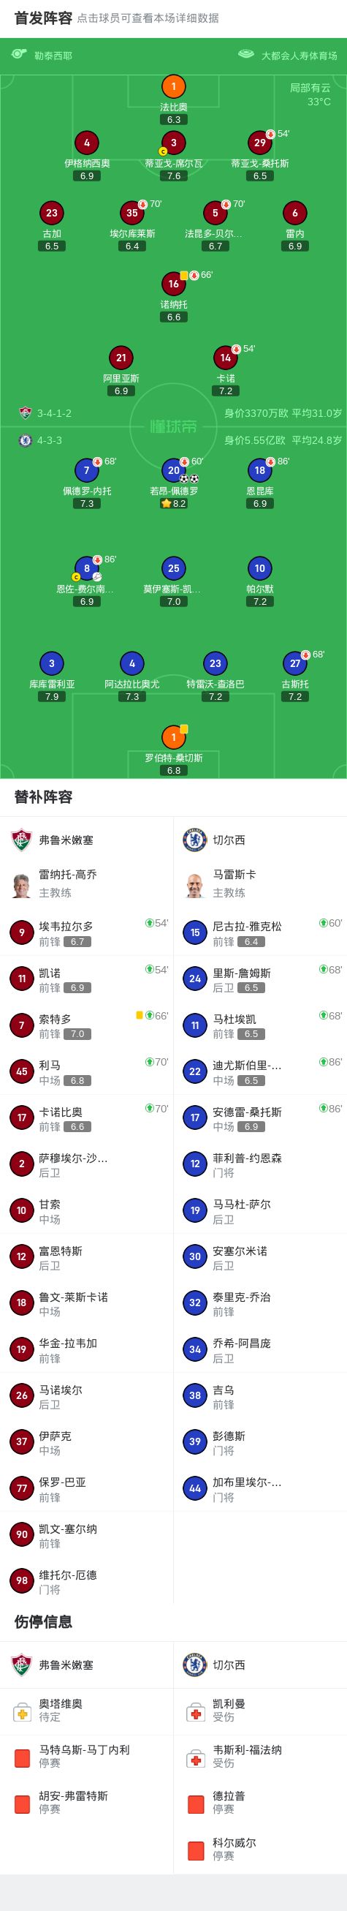View coach 雷纳托-高乔's avatar photo
347x1911 pixels.
tap(21, 885)
